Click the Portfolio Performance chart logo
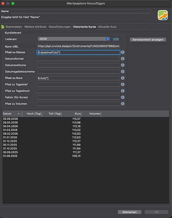The image size is (172, 218). (x=163, y=15)
